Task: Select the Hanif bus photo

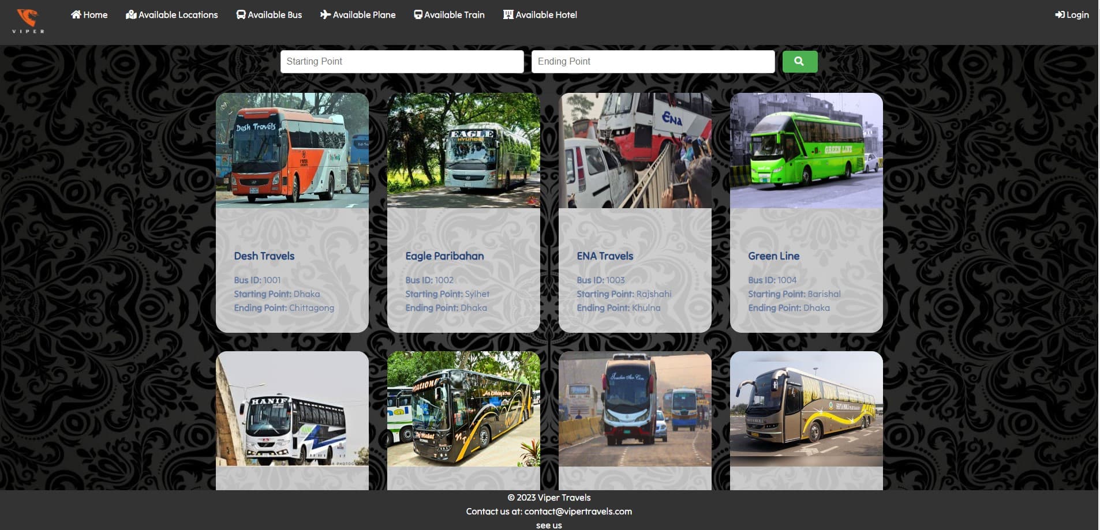Action: (292, 409)
